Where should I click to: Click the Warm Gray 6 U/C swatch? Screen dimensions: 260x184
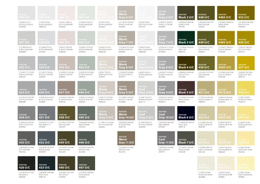pos(126,13)
